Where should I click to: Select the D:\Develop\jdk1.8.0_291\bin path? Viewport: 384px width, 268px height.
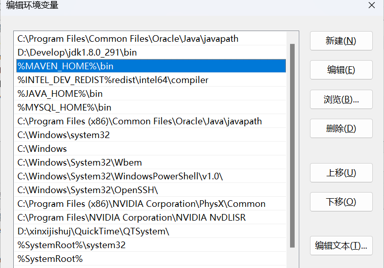click(77, 52)
